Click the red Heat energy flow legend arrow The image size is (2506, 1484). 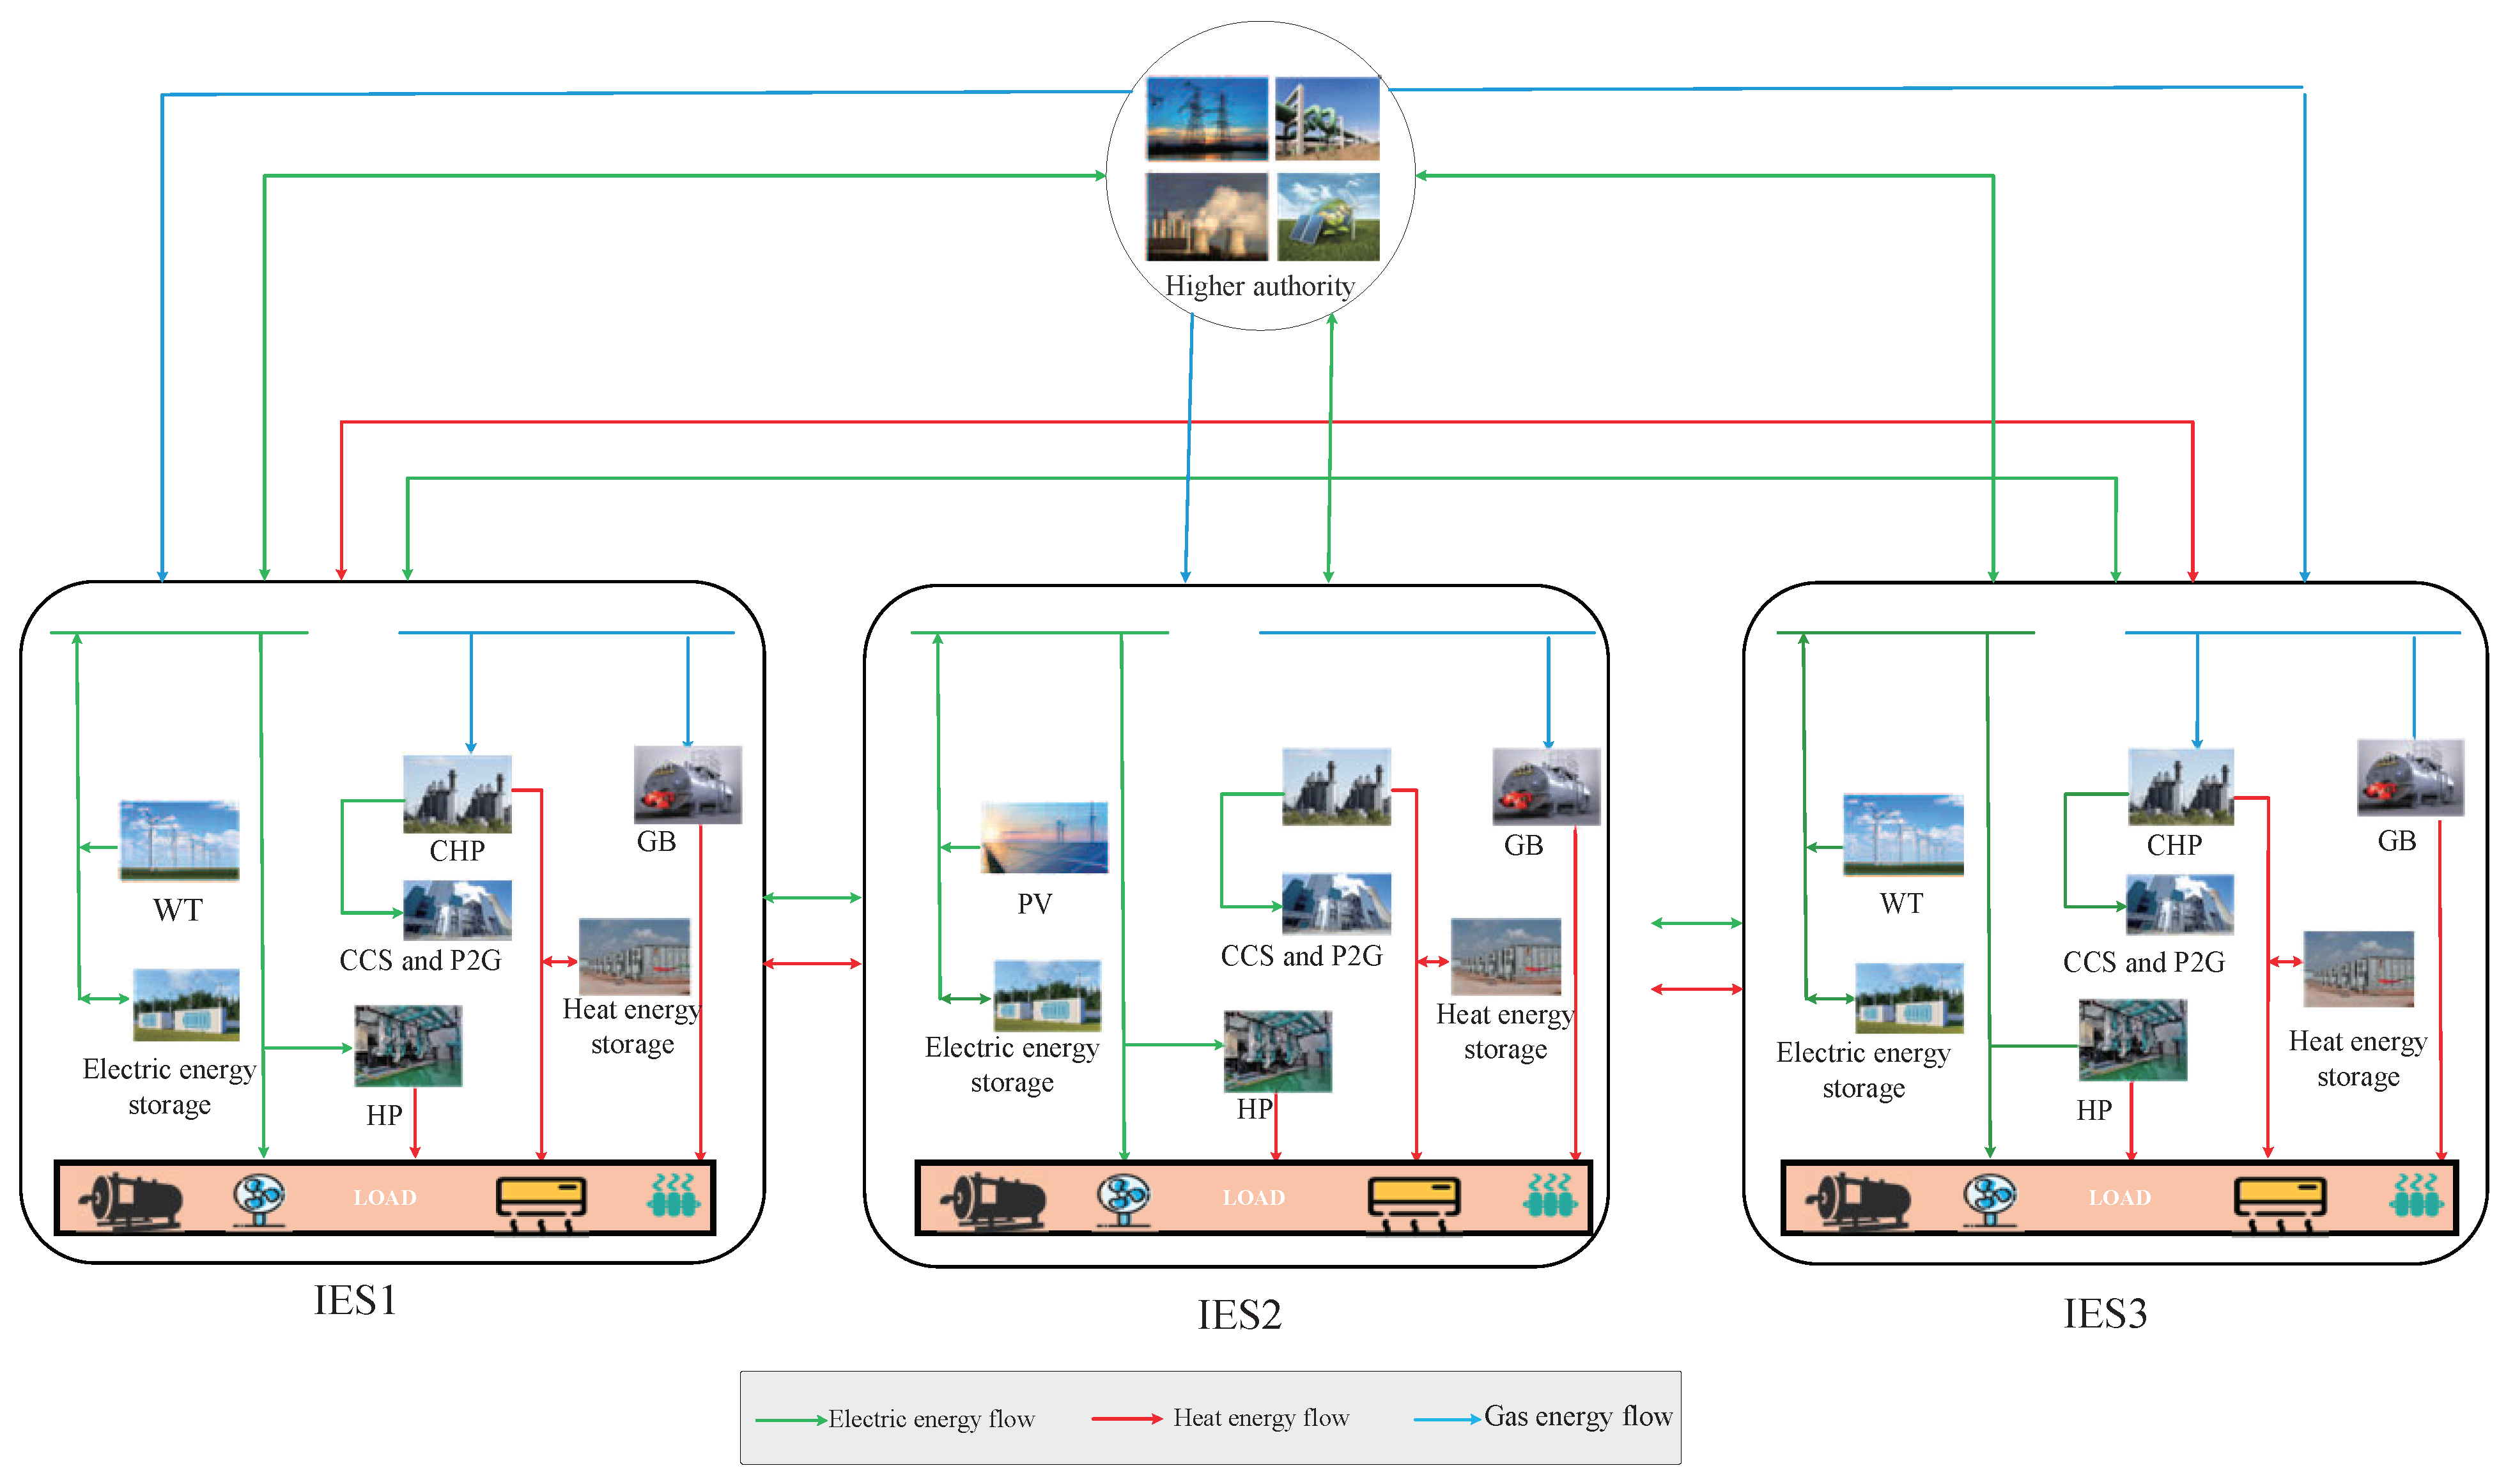pos(1125,1418)
